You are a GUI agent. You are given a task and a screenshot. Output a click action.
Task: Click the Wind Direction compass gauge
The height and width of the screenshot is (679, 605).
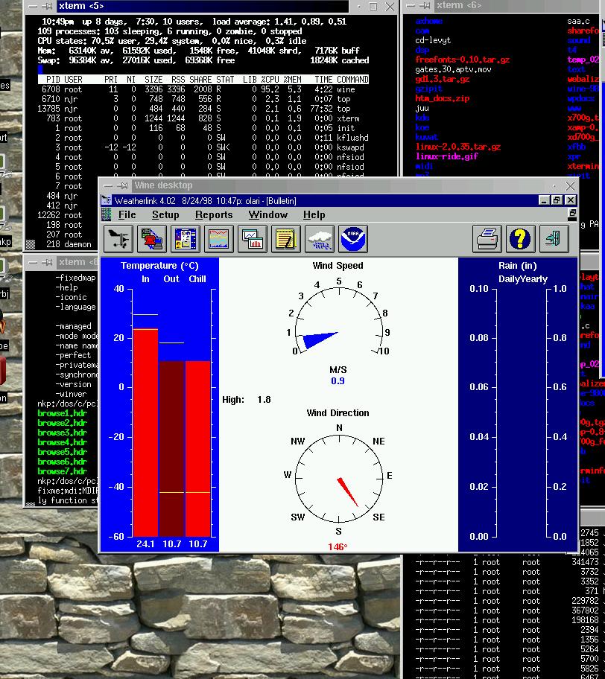(x=339, y=479)
